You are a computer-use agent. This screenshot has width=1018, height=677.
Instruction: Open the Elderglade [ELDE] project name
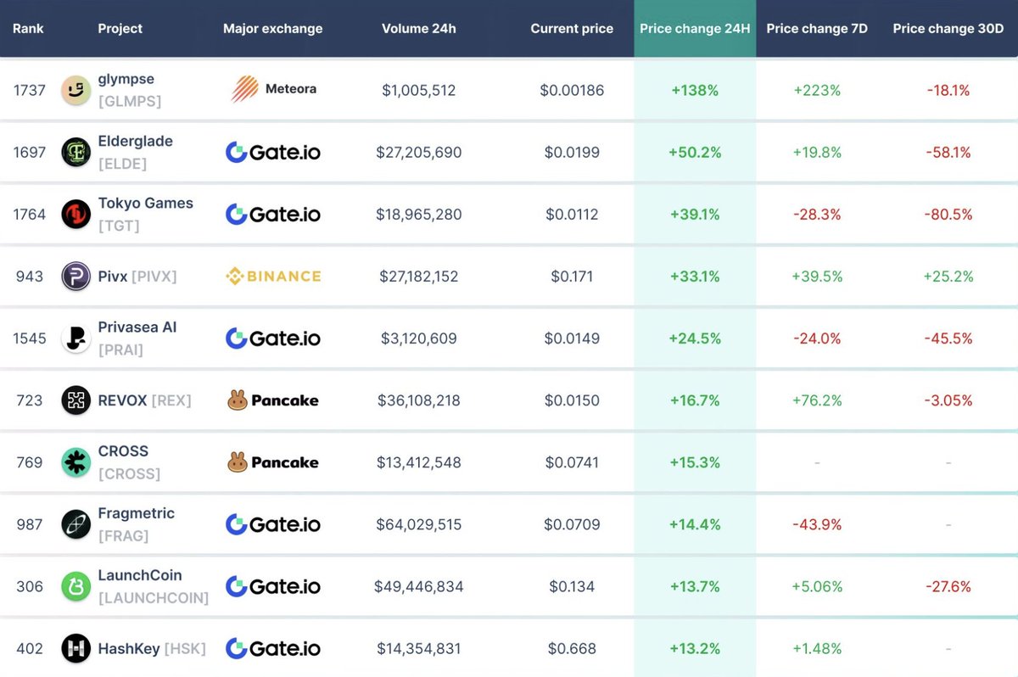(x=136, y=152)
